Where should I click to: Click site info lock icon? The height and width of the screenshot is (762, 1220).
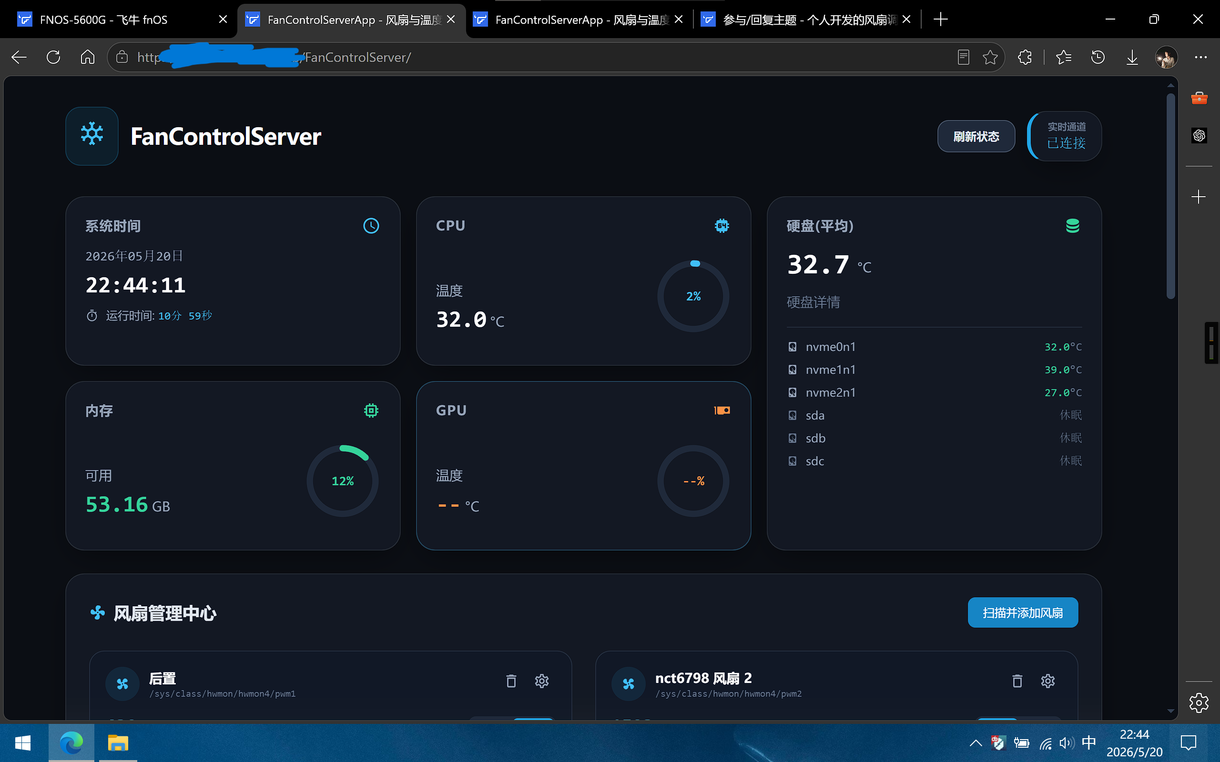tap(122, 57)
